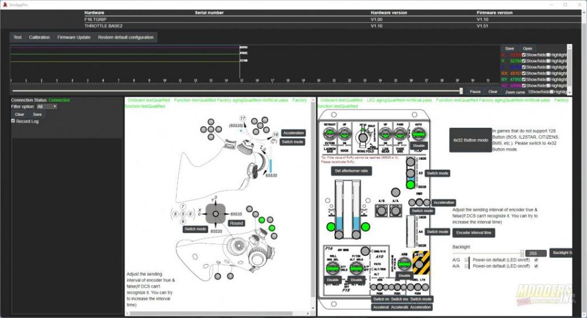
Task: Enable Highlight for the X axis curve
Action: 548,54
